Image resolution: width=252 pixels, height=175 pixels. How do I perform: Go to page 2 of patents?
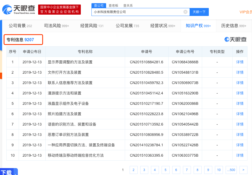click(133, 170)
